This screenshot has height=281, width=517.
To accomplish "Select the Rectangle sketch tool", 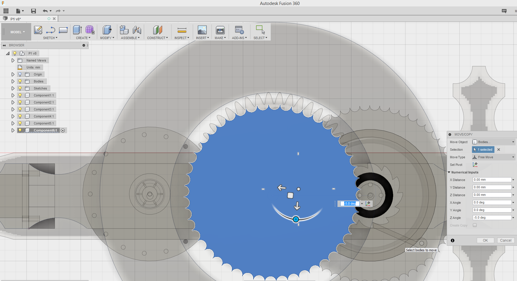I will coord(63,30).
